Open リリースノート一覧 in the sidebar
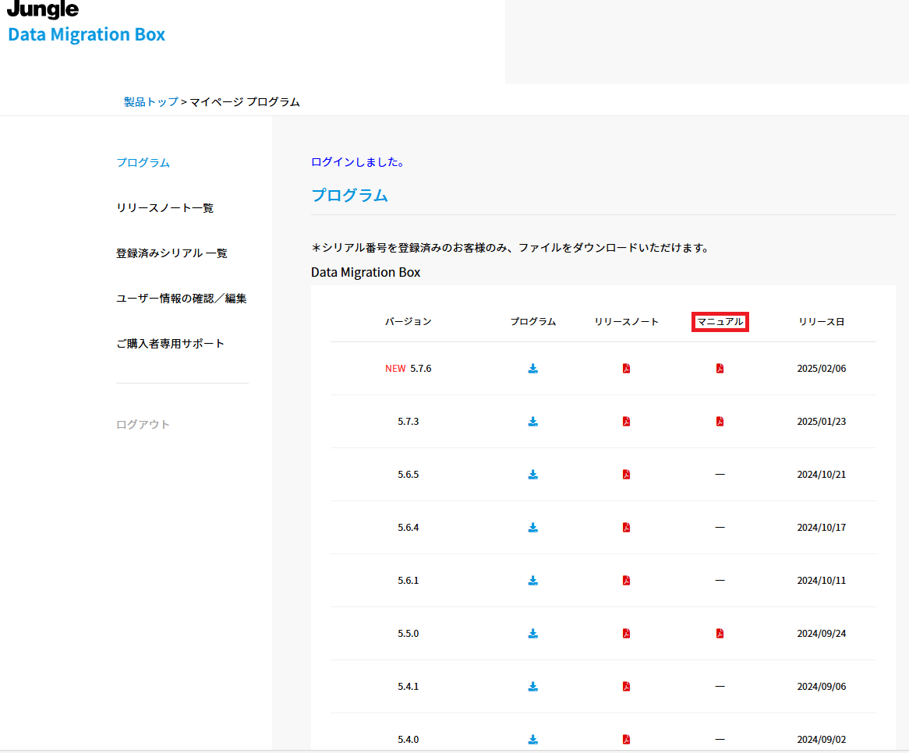 [164, 208]
